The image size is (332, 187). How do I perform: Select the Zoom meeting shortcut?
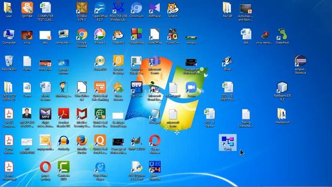point(191,88)
